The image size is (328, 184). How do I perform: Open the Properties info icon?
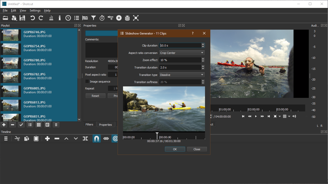coord(59,18)
